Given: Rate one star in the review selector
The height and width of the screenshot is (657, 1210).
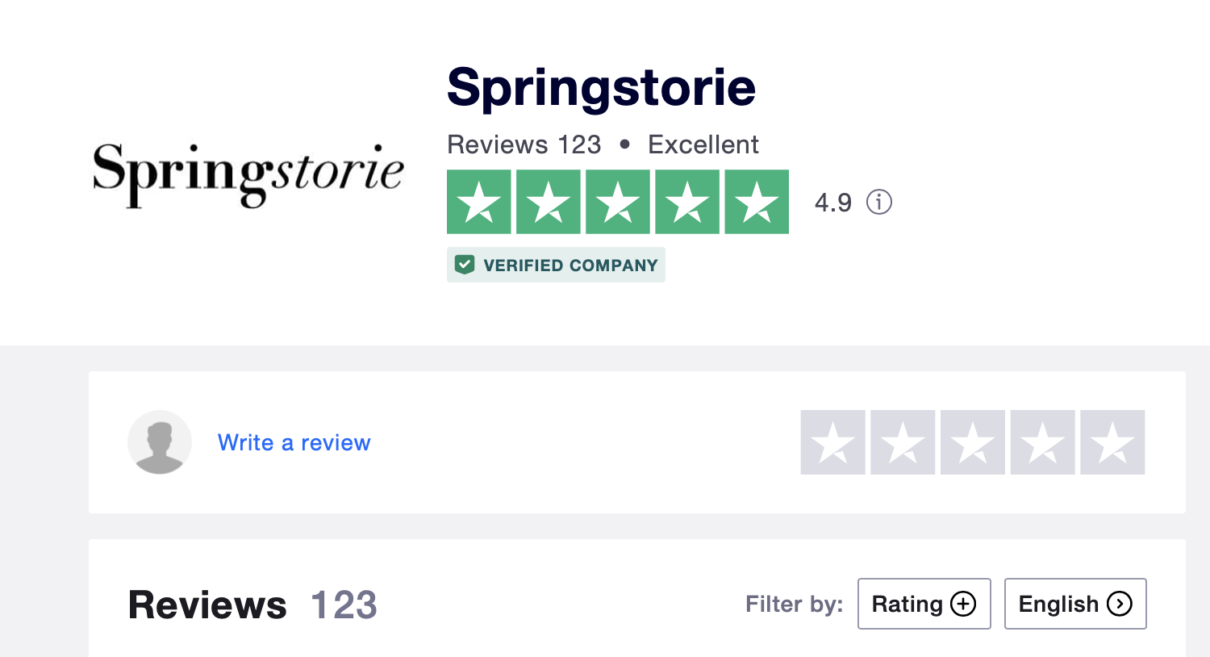Looking at the screenshot, I should coord(832,442).
